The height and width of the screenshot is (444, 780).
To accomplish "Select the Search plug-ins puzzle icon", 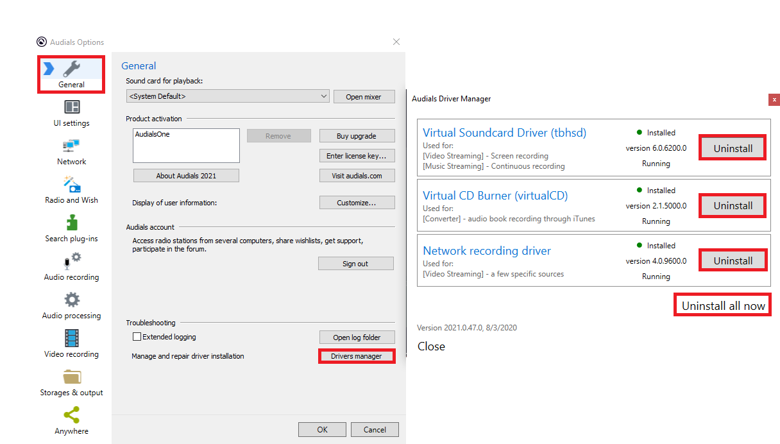I will [72, 223].
